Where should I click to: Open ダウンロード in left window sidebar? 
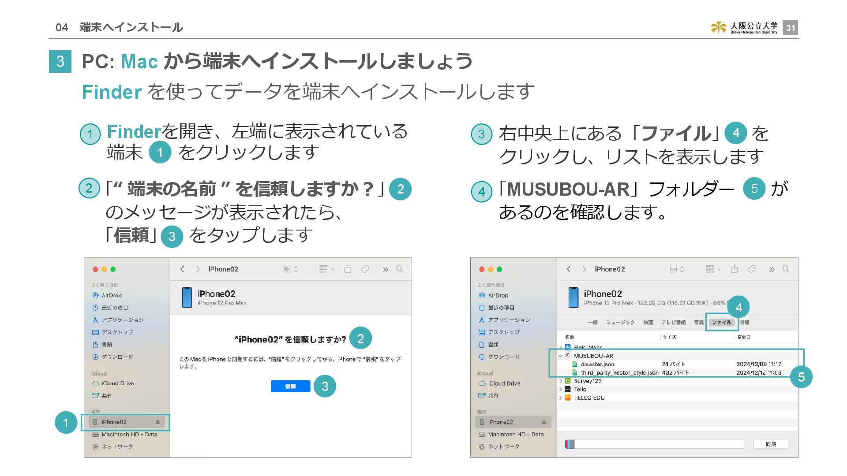pyautogui.click(x=112, y=357)
